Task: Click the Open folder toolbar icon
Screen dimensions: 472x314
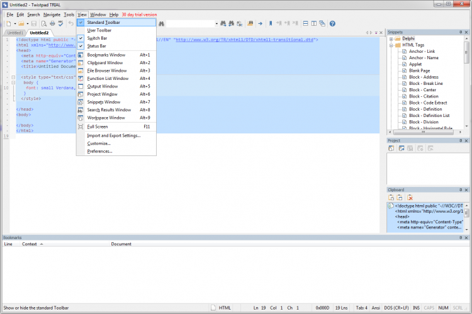Action: coord(21,23)
